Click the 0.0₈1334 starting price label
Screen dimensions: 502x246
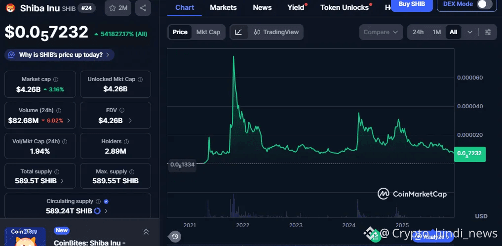(x=182, y=164)
